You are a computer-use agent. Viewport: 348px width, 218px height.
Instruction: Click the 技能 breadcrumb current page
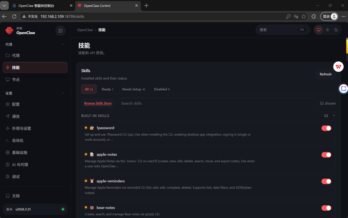(x=102, y=30)
